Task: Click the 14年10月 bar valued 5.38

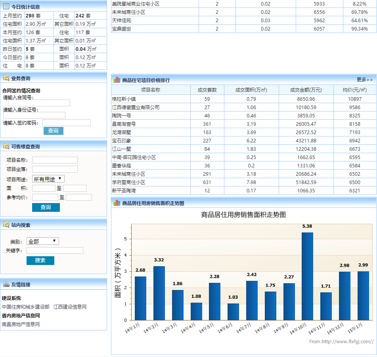Action: tap(307, 276)
